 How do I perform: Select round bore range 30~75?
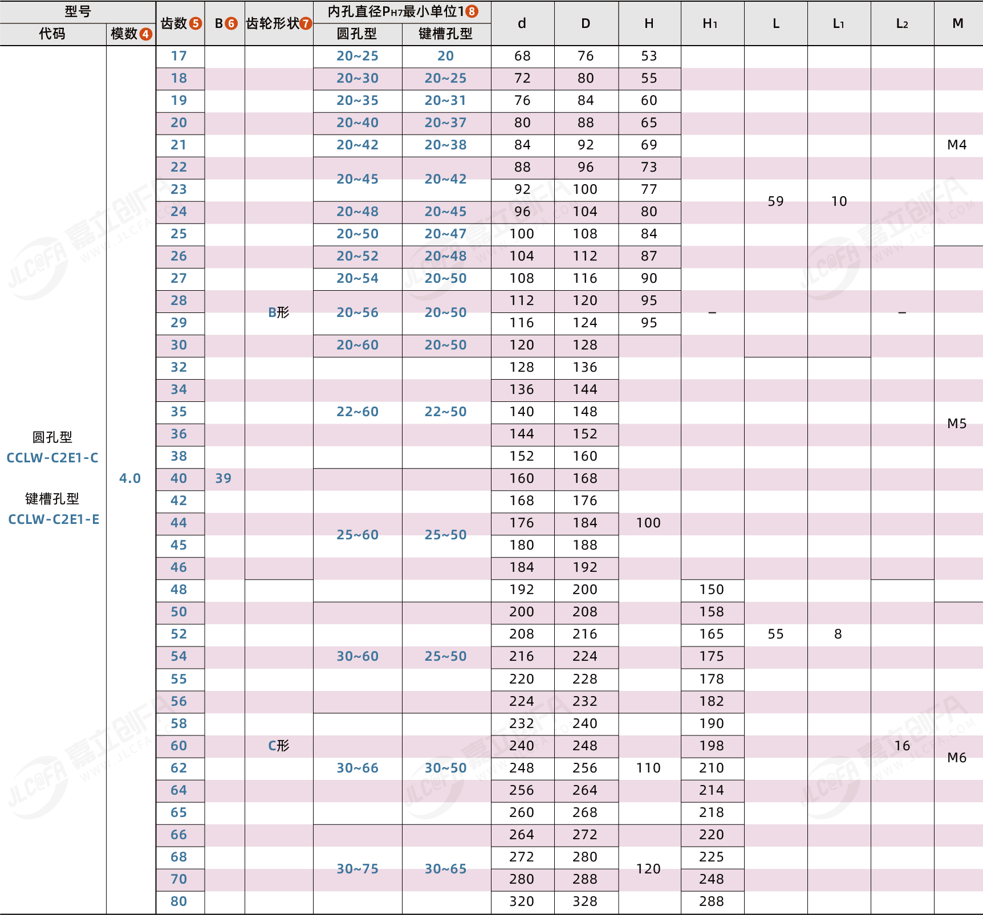coord(358,869)
